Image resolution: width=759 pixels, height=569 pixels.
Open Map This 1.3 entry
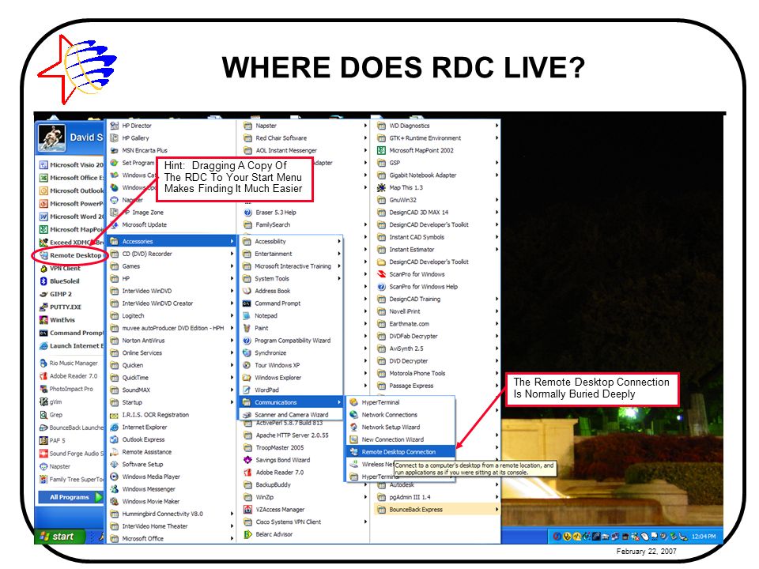[400, 188]
